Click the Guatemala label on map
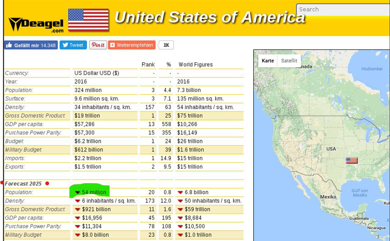 click(x=358, y=219)
